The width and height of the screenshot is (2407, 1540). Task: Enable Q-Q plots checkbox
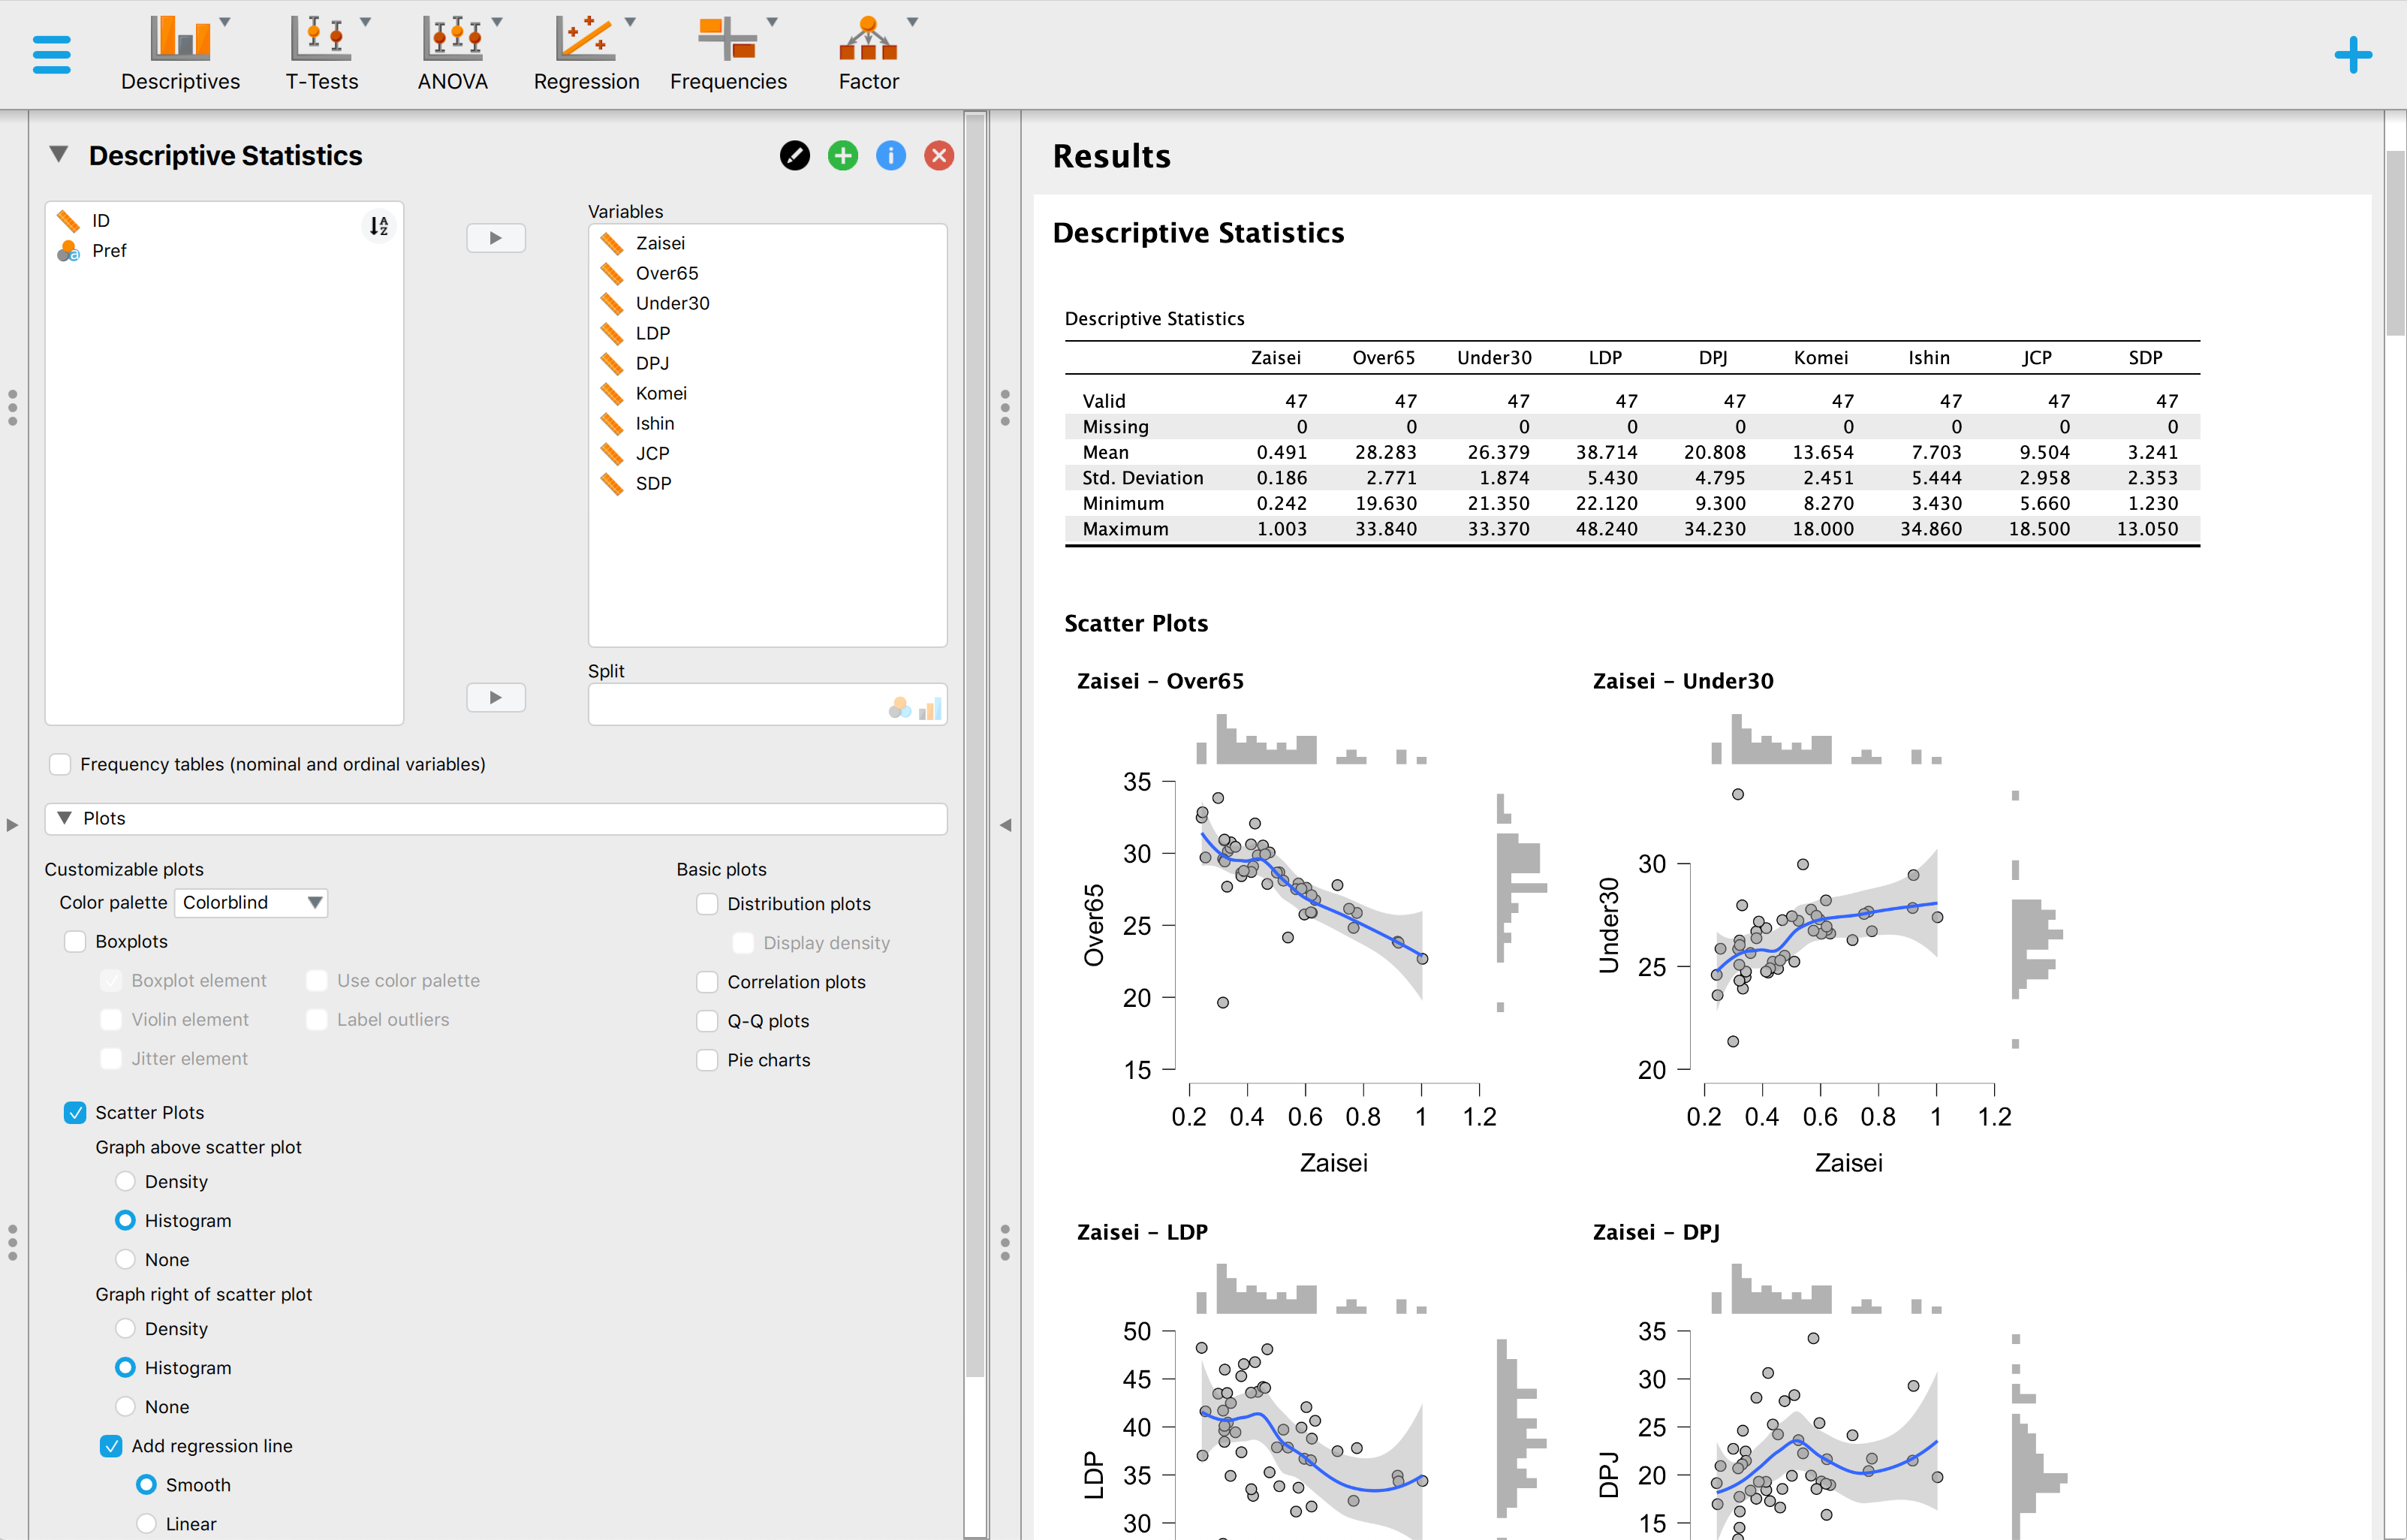pos(706,1020)
